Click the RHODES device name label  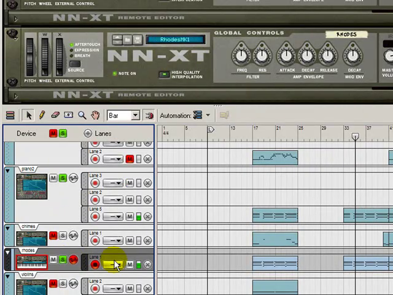[346, 34]
